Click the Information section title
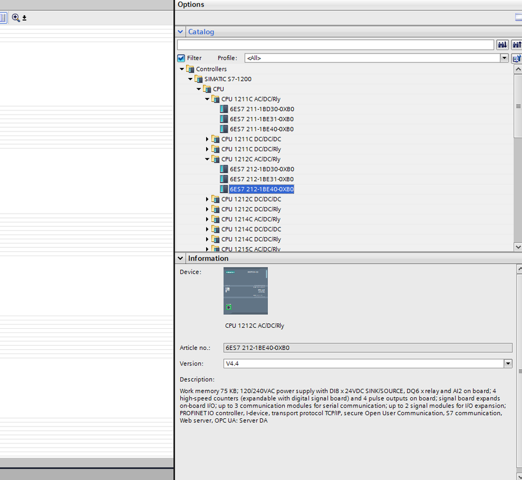 click(x=208, y=258)
